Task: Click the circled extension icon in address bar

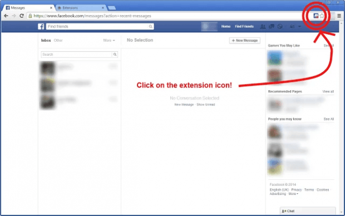Action: (x=316, y=16)
